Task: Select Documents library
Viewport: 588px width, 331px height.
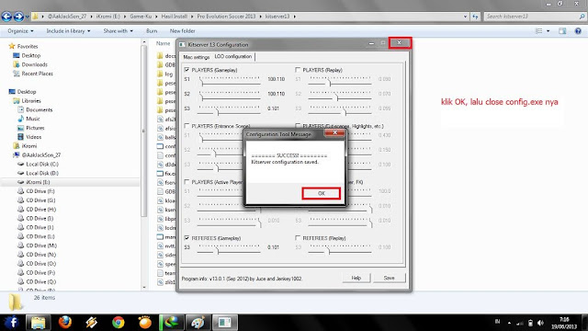Action: point(39,109)
